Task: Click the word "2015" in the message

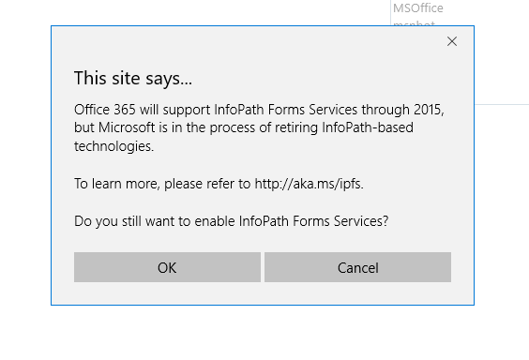Action: [x=429, y=110]
